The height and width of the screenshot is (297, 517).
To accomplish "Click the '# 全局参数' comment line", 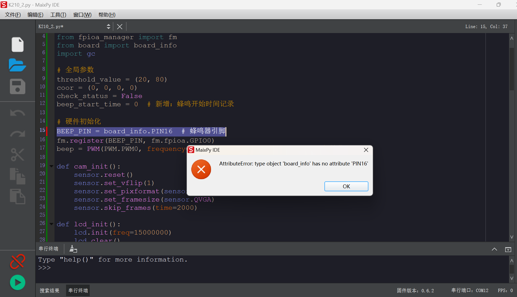I will pos(75,70).
